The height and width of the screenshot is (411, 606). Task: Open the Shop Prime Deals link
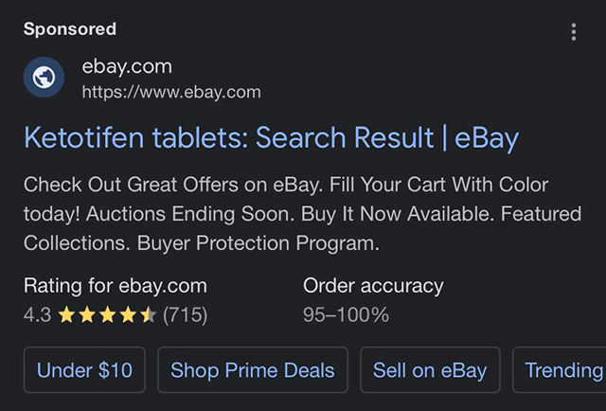coord(253,370)
